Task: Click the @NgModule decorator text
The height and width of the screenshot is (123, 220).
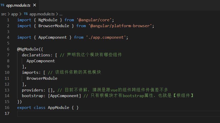Action: tap(28, 49)
